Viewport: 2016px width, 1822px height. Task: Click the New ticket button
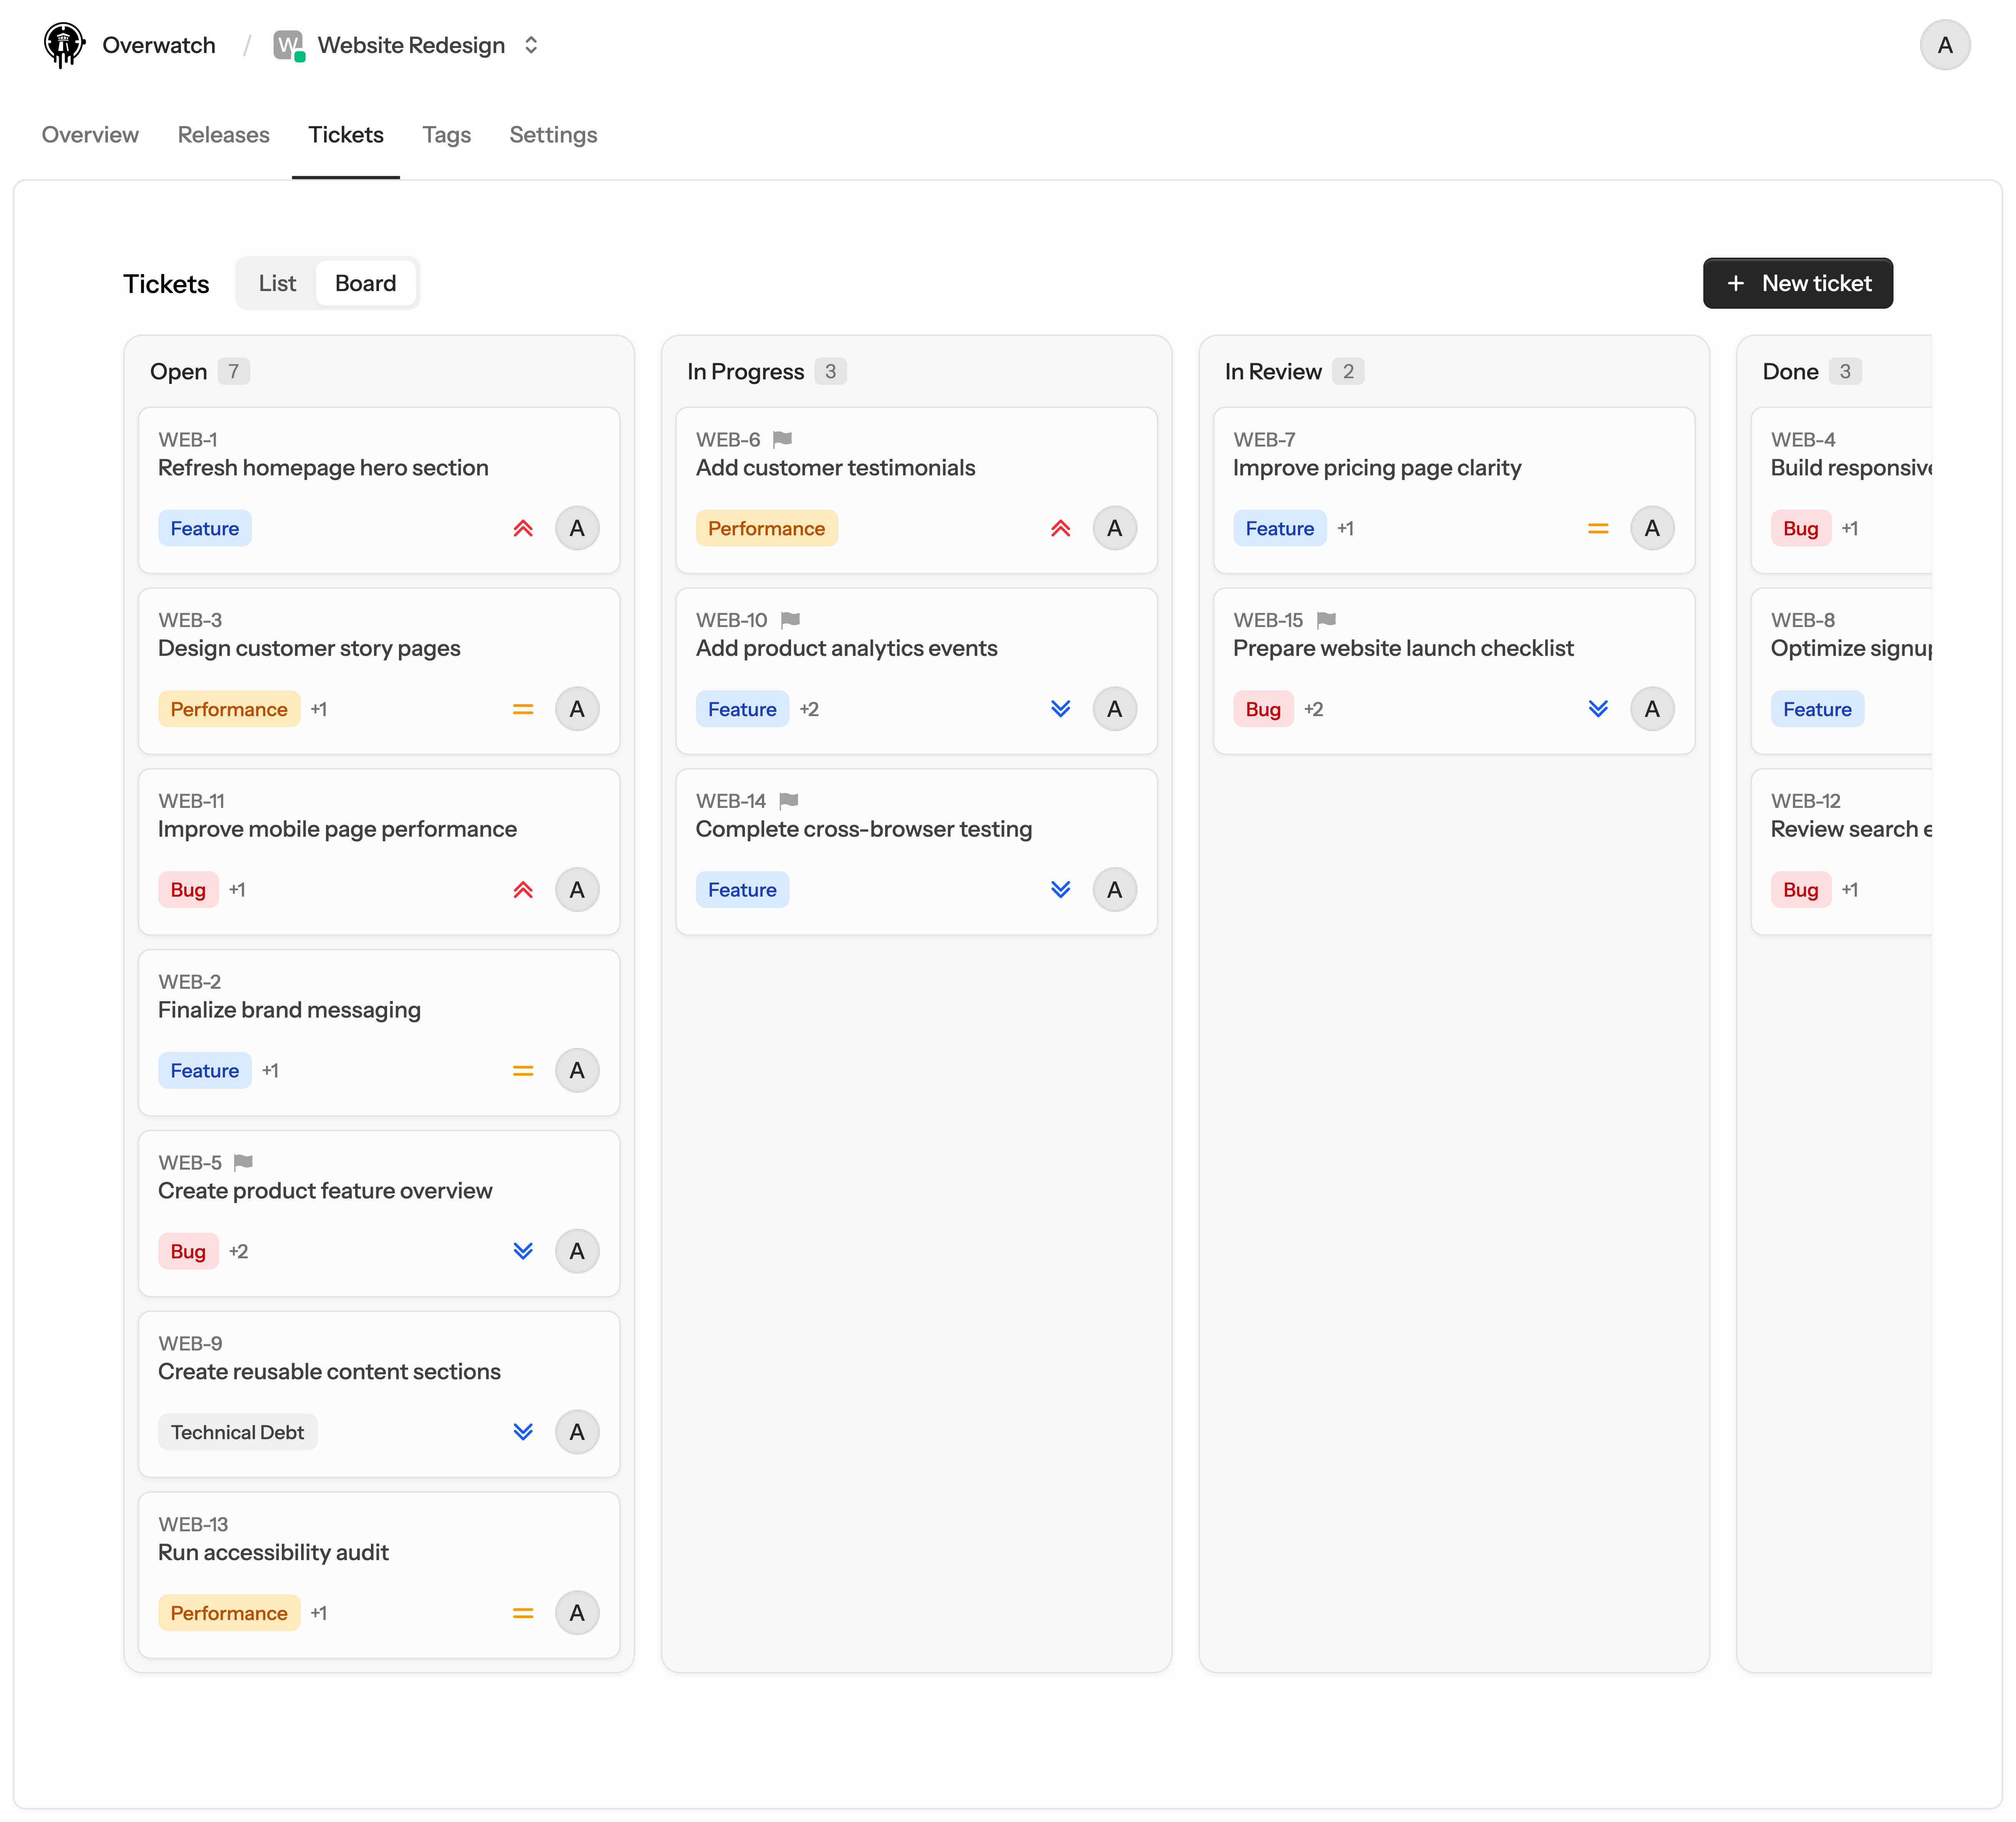pyautogui.click(x=1797, y=283)
